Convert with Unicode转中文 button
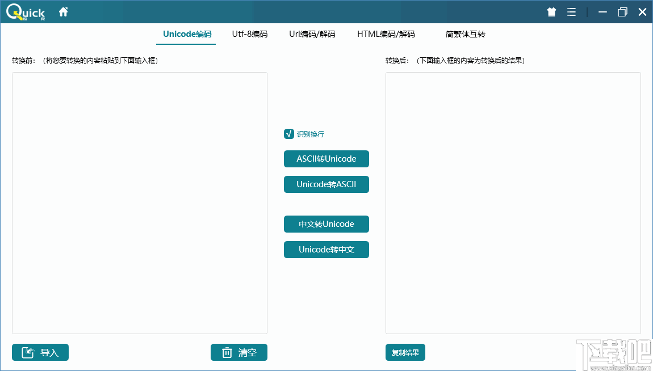The image size is (653, 371). coord(326,250)
